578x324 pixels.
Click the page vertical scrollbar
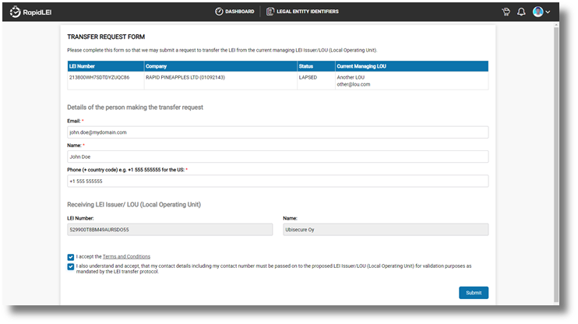555,156
